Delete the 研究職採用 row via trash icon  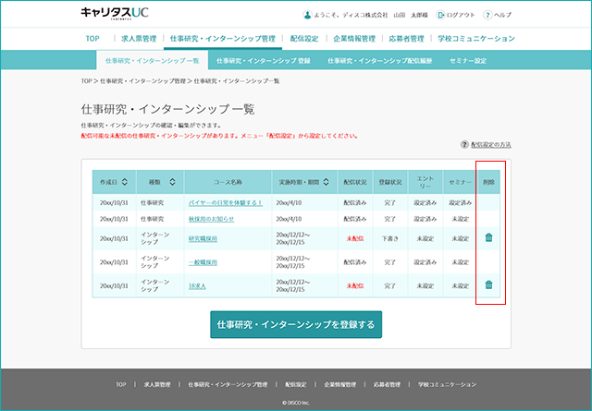click(x=488, y=237)
